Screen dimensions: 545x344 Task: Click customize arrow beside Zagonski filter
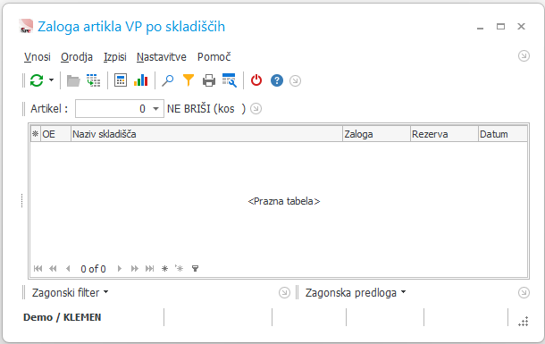point(284,292)
